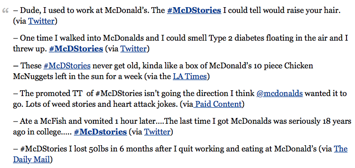Screen dimensions: 355x168
Task: Follow Twitter link in the diabetes quote
Action: coord(133,49)
